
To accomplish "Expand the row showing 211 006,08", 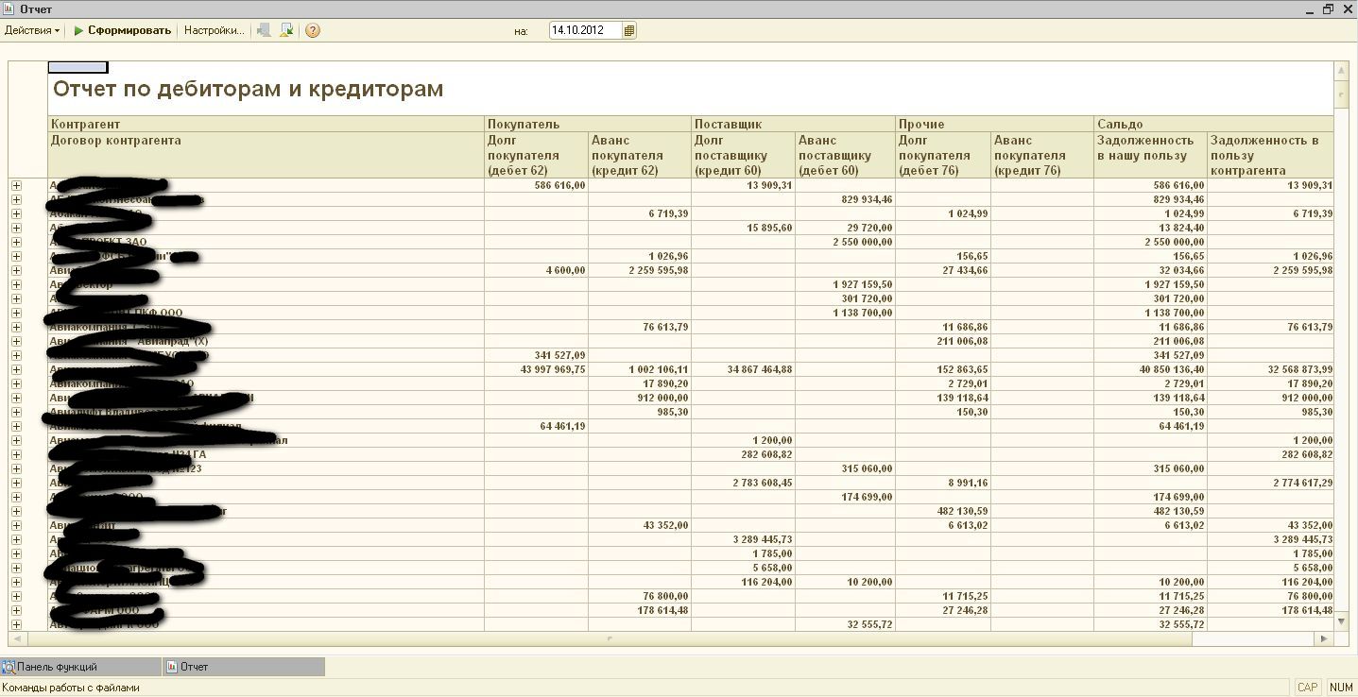I will pos(16,341).
